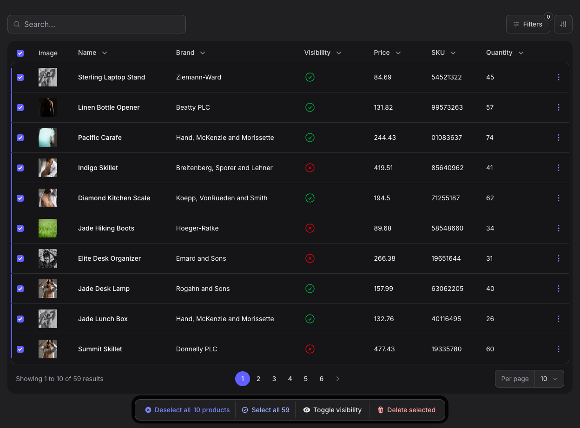Open the Quantity column sort dropdown
Screen dimensions: 580x428
(x=521, y=53)
